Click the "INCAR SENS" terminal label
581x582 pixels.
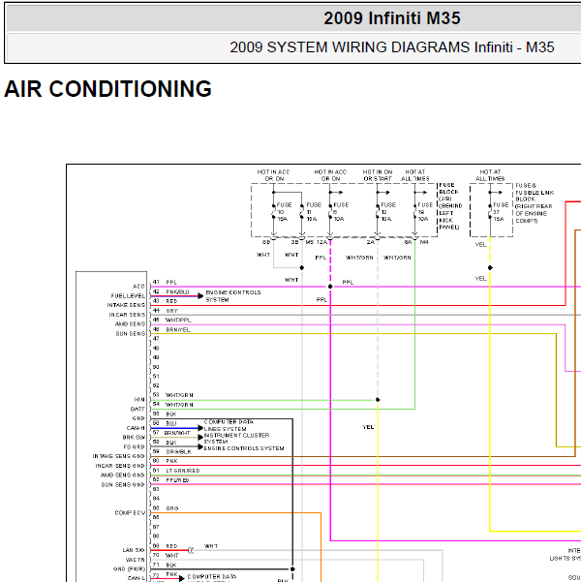(127, 315)
